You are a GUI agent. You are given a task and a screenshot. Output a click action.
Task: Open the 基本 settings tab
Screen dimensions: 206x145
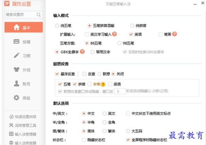[24, 27]
